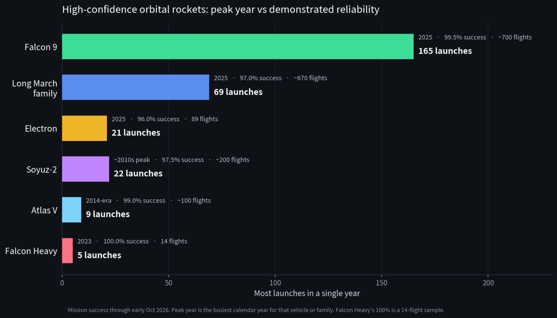Select the "Long March family" axis label

tap(35, 88)
